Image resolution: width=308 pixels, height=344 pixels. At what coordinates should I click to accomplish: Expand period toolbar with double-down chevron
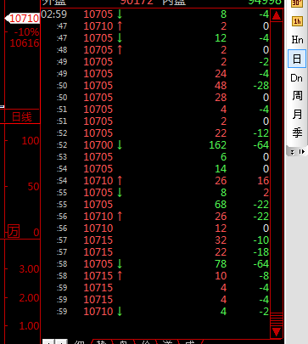click(293, 152)
